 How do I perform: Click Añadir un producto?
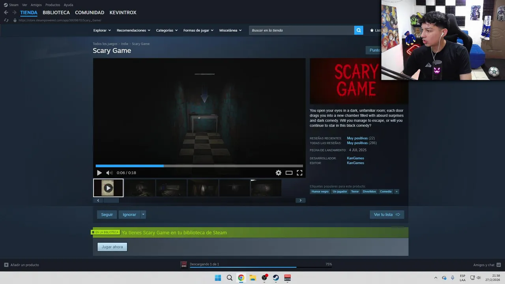pyautogui.click(x=22, y=265)
